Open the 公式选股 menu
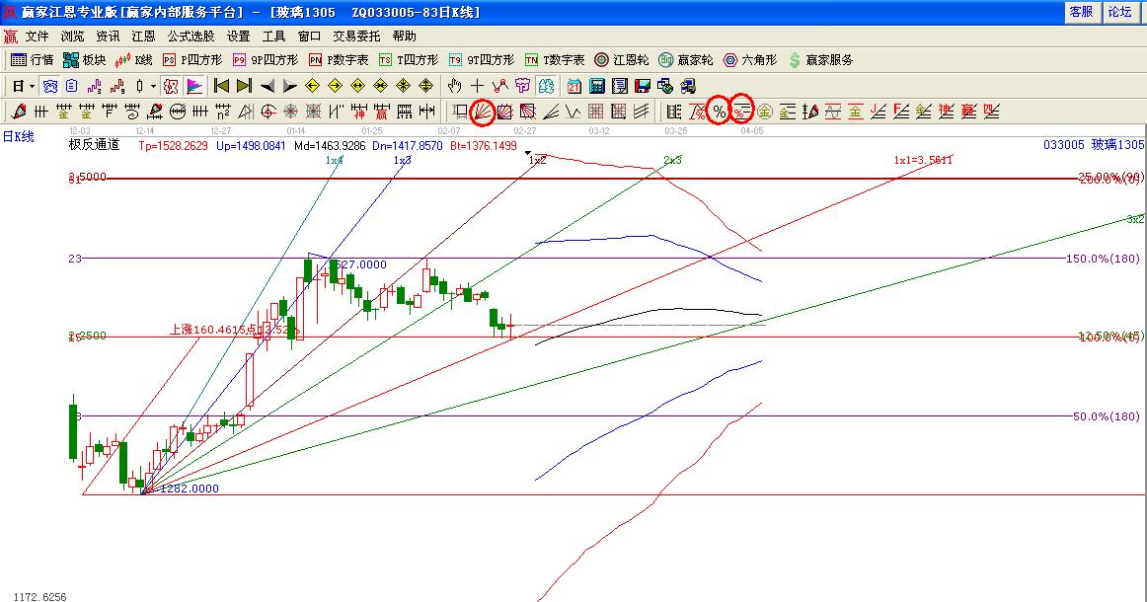Image resolution: width=1147 pixels, height=602 pixels. 191,37
